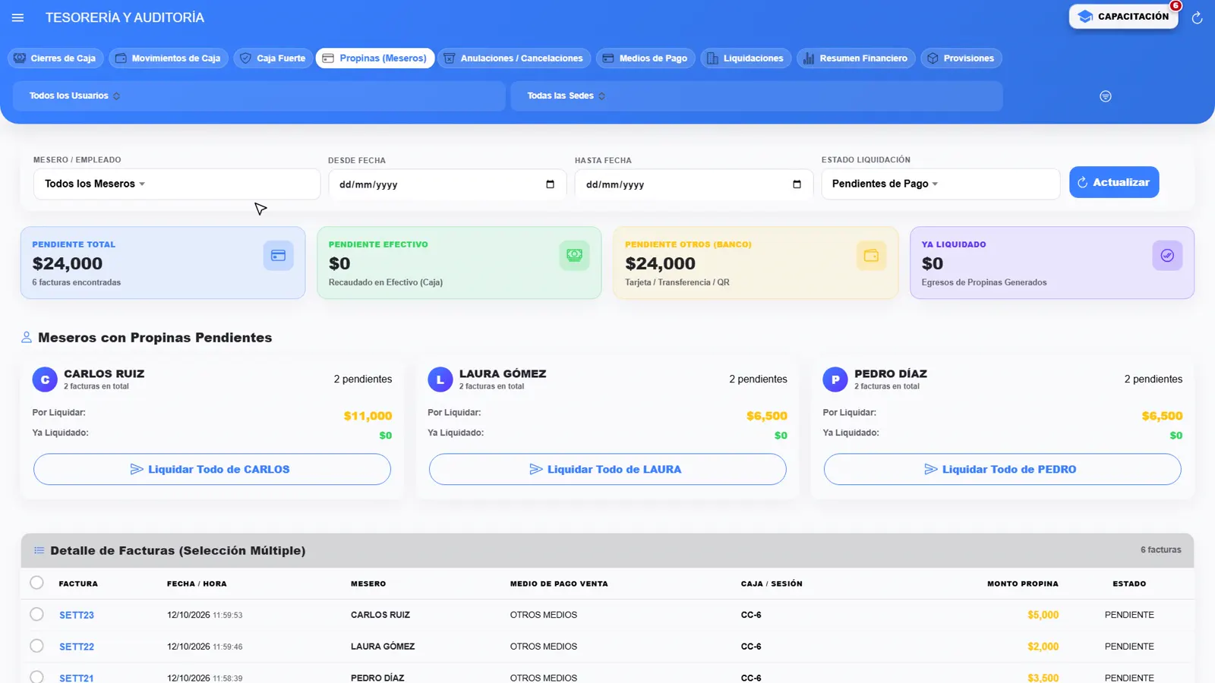This screenshot has height=683, width=1215.
Task: Select the checkbox for invoice SETT22
Action: pyautogui.click(x=36, y=646)
